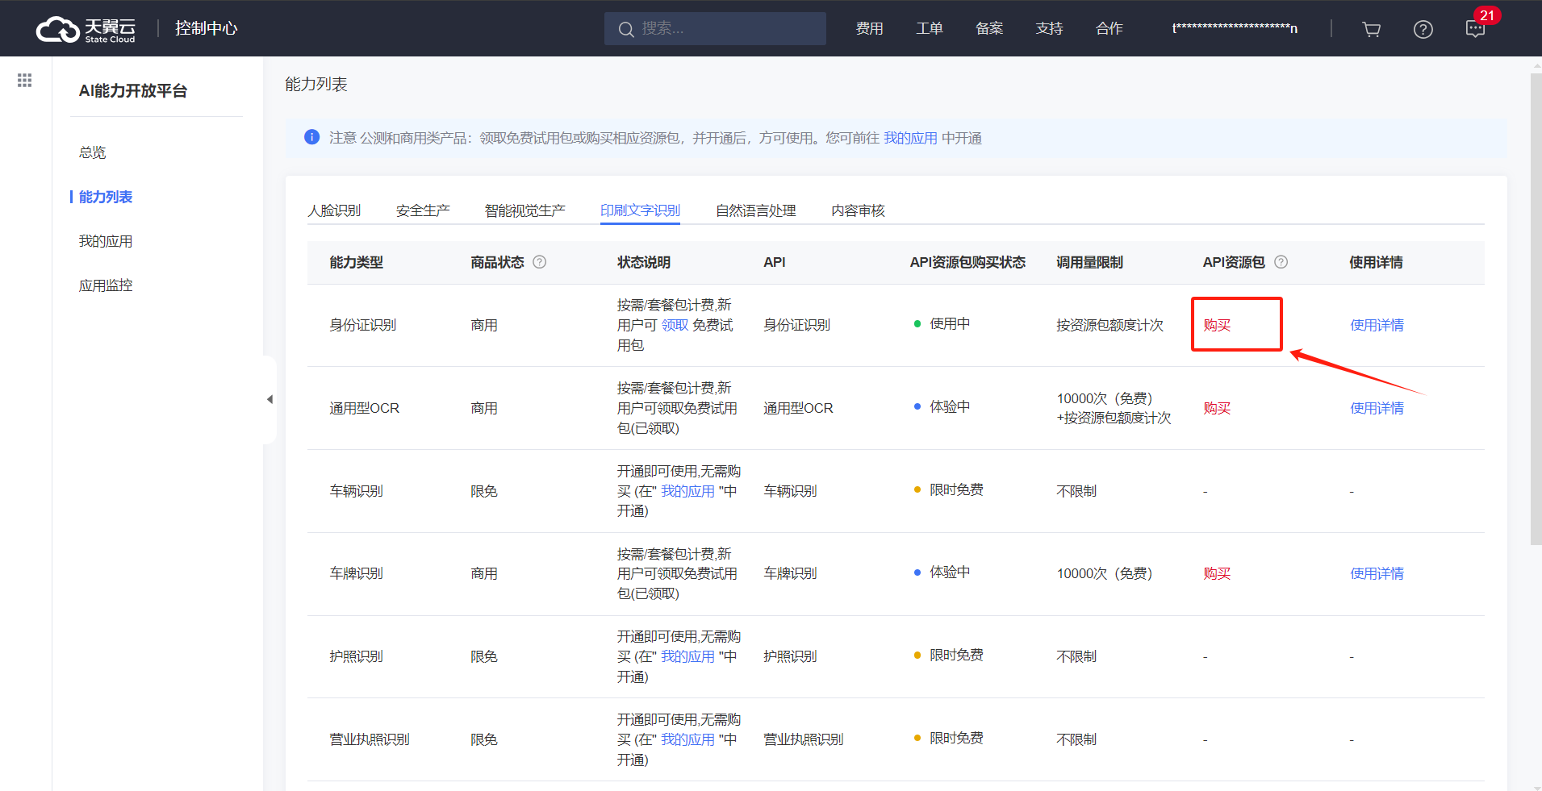Switch to the 智能视觉生产 tab

pos(524,210)
